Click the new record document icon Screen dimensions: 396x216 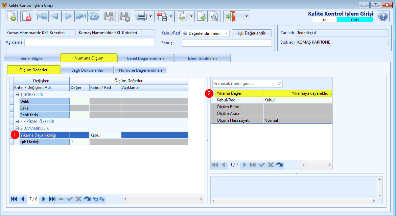coord(11,17)
